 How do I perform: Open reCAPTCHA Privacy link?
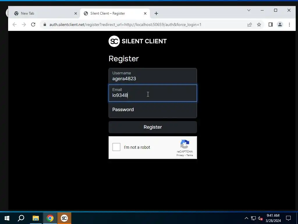180,155
